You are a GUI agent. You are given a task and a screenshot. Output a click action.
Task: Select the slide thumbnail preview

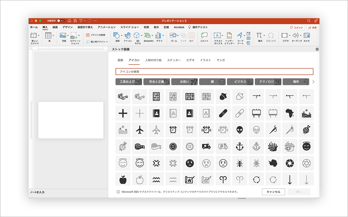click(71, 120)
